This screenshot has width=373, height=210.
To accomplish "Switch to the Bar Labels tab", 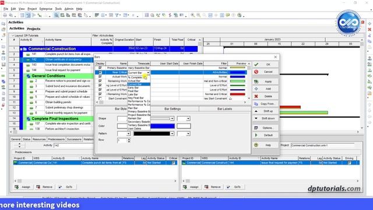I will 224,109.
